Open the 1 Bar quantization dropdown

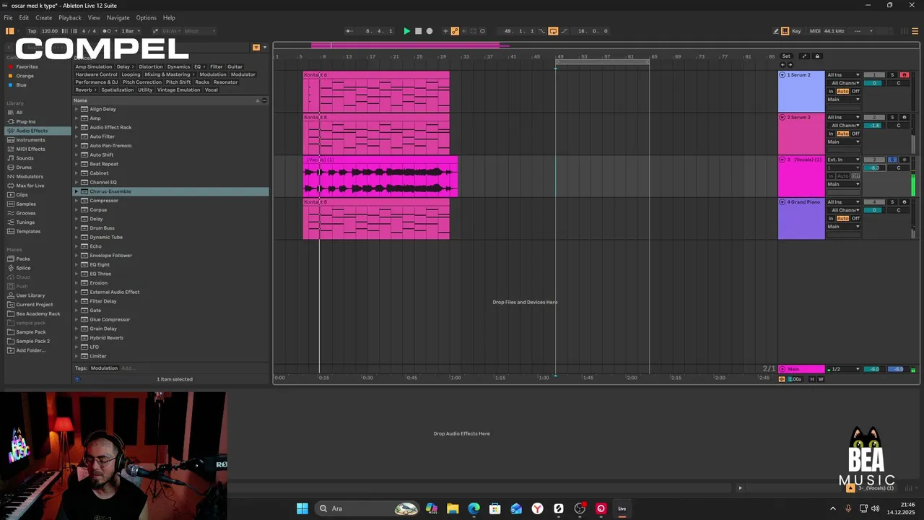point(129,31)
